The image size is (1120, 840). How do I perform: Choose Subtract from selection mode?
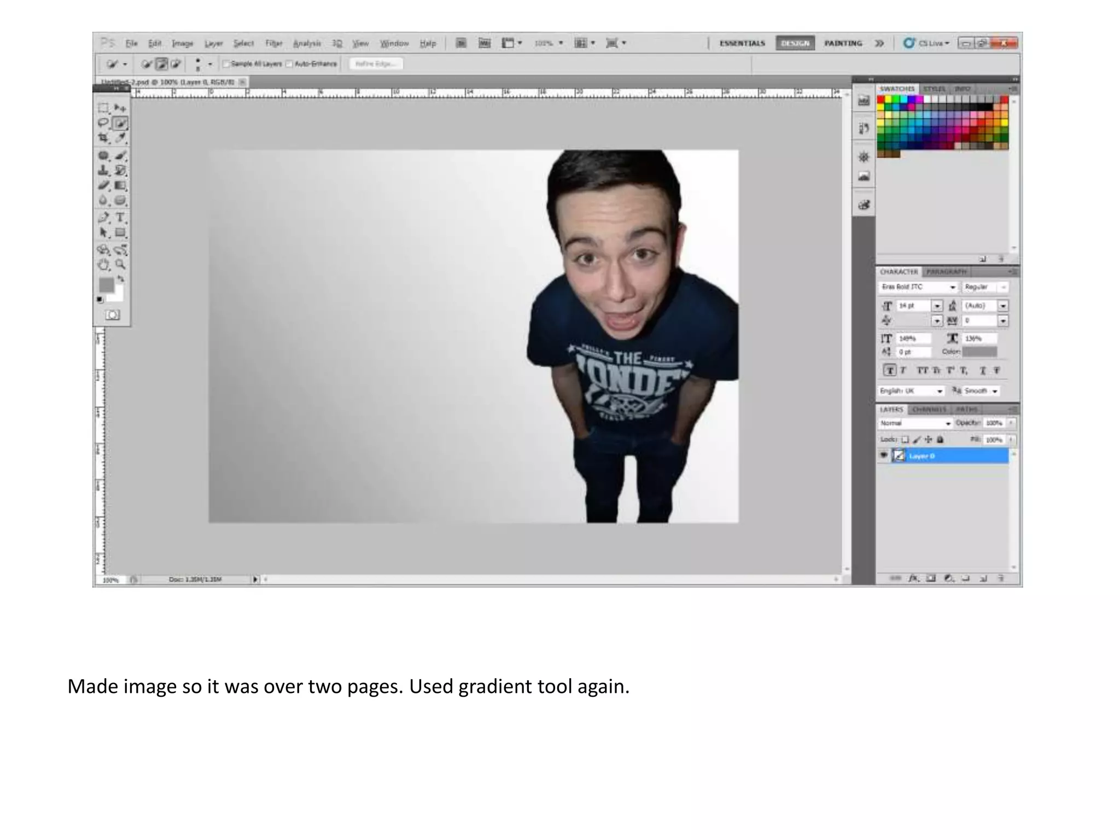click(176, 64)
